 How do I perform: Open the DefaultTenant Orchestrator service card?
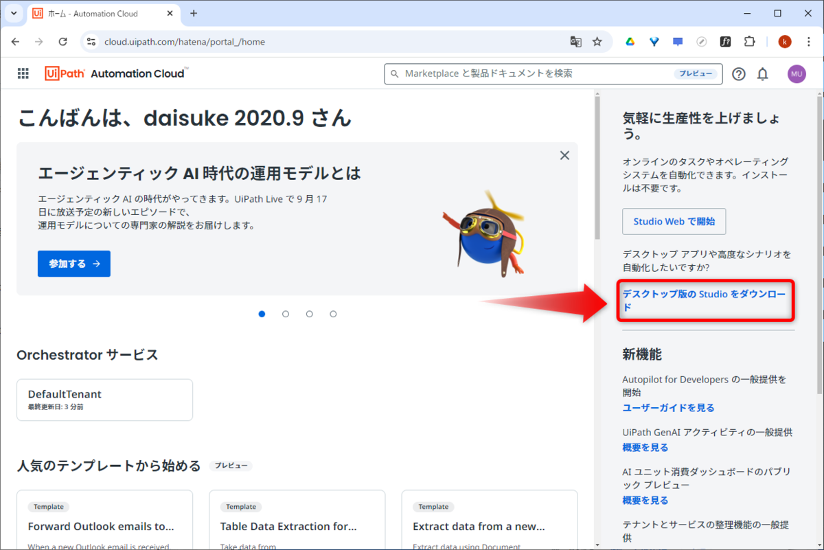tap(104, 400)
